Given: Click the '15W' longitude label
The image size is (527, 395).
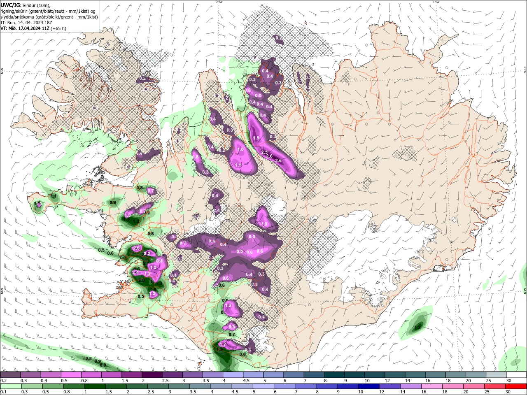Looking at the screenshot, I should (436, 2).
